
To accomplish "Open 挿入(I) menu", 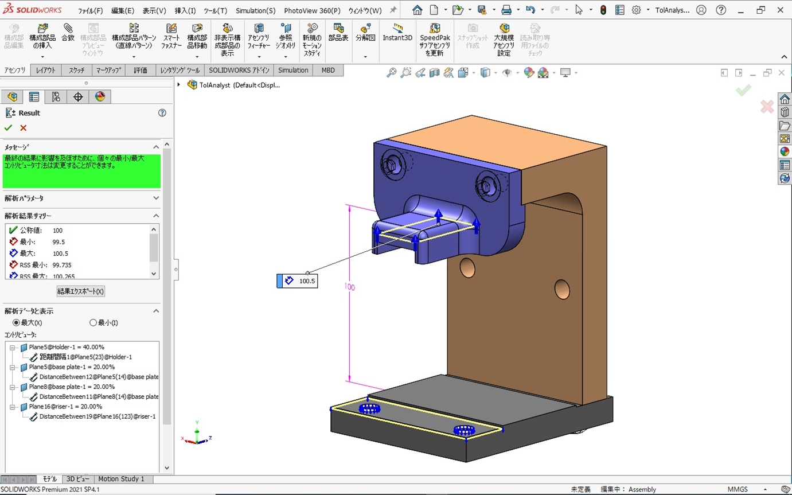I will click(x=185, y=10).
